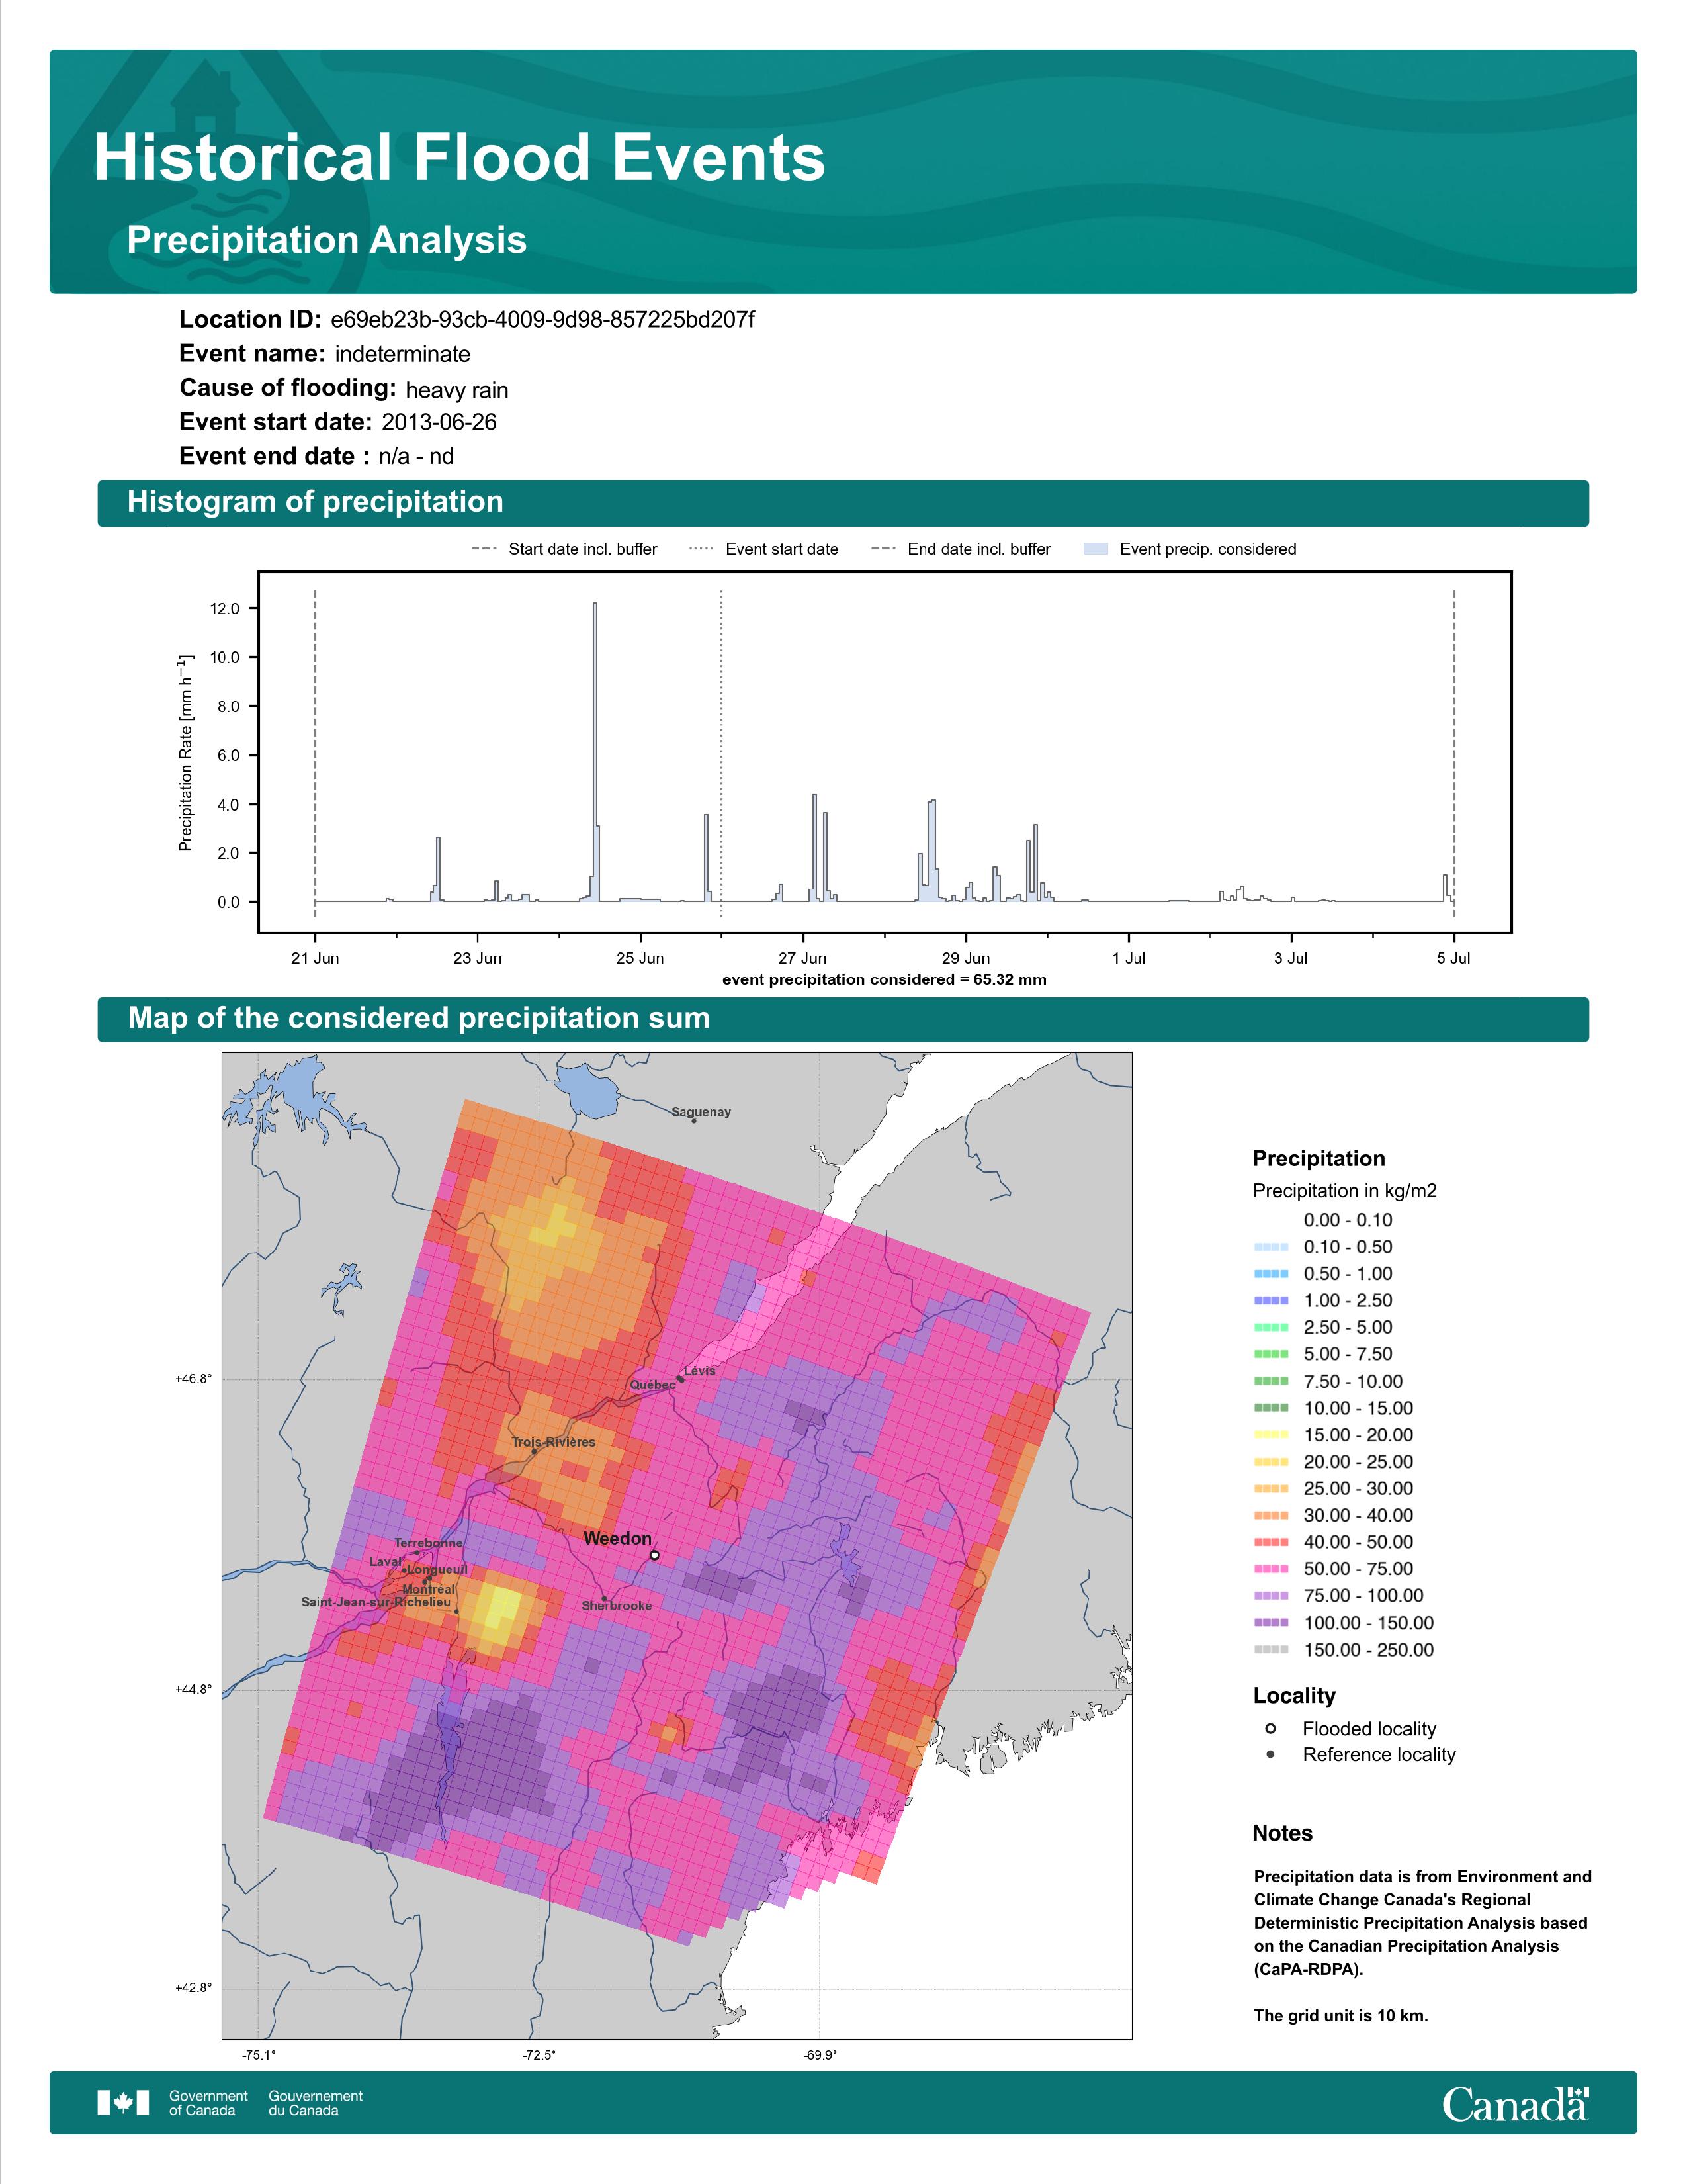Click the 1 Jul axis tick label
1687x2184 pixels.
[x=1129, y=958]
